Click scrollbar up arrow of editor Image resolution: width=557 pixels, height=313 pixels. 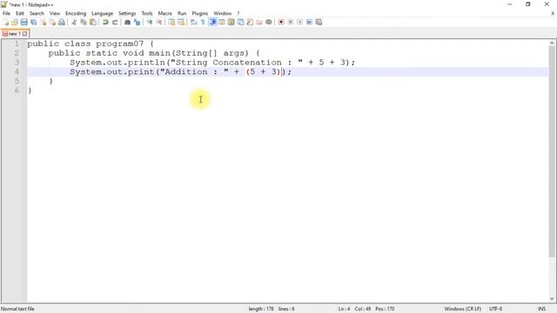coord(552,43)
